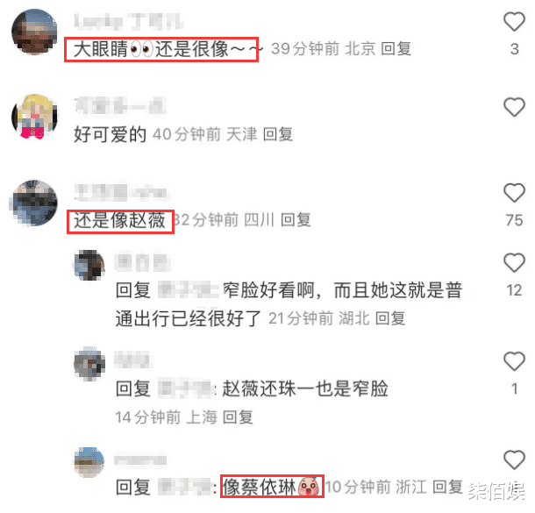Screen dimensions: 535x513
Task: Reply to the Sichuan 还是像赵薇 comment
Action: pyautogui.click(x=296, y=219)
